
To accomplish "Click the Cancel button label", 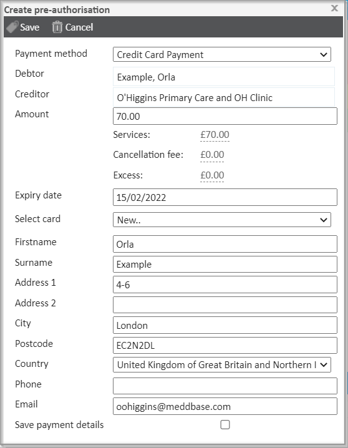I will [x=79, y=27].
